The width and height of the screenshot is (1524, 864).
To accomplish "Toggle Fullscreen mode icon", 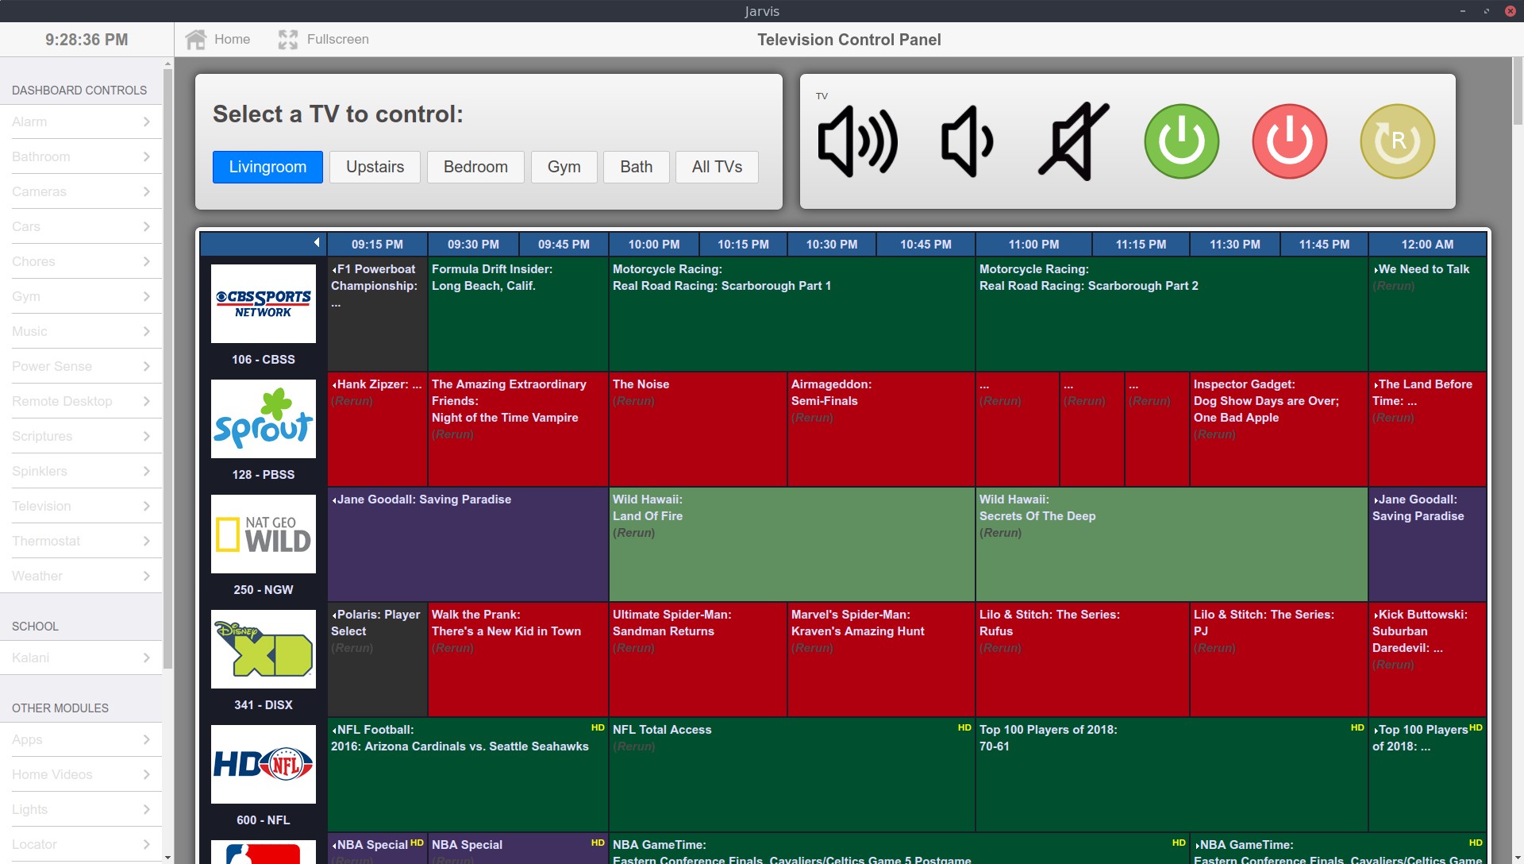I will [x=288, y=39].
